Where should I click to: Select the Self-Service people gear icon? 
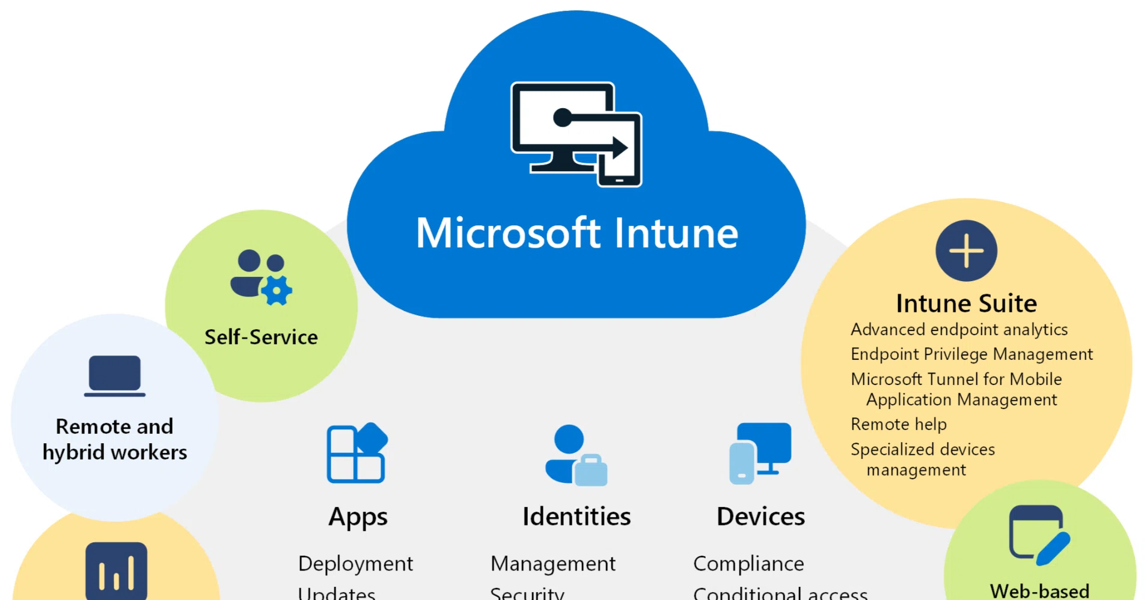[x=261, y=277]
